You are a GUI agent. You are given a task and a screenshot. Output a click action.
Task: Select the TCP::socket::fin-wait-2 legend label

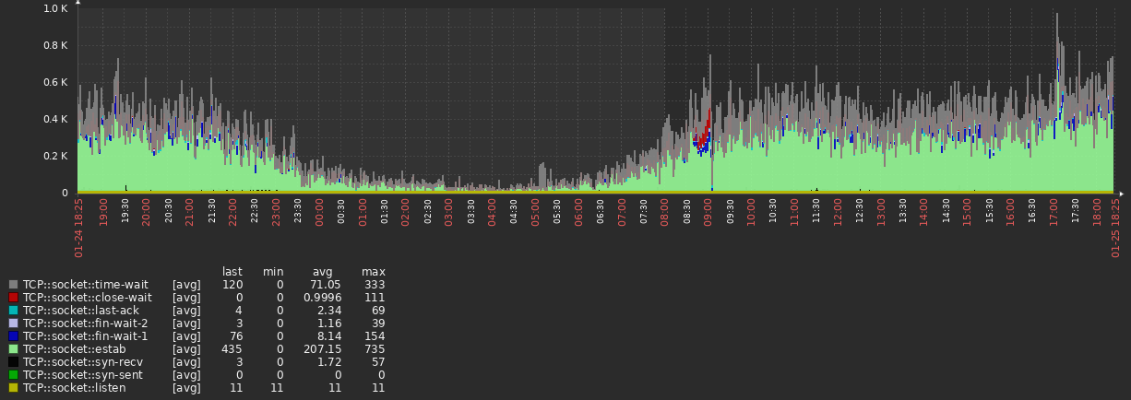84,324
